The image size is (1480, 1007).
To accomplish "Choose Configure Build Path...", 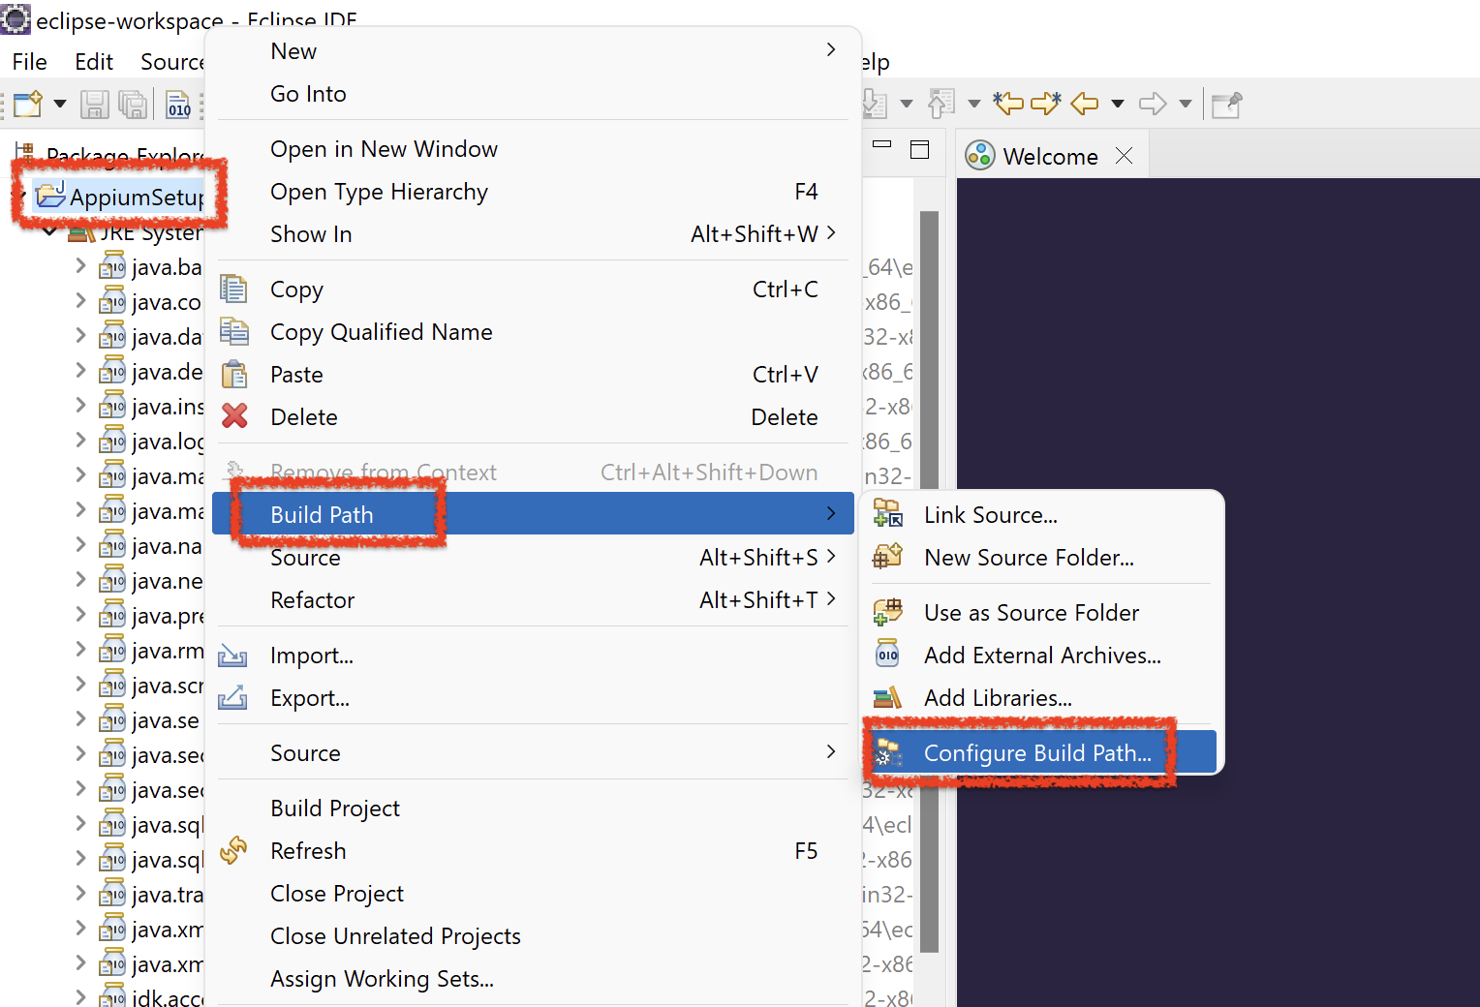I will [x=1042, y=752].
